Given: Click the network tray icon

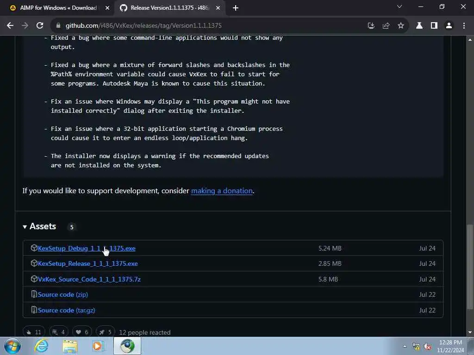Looking at the screenshot, I should point(416,347).
